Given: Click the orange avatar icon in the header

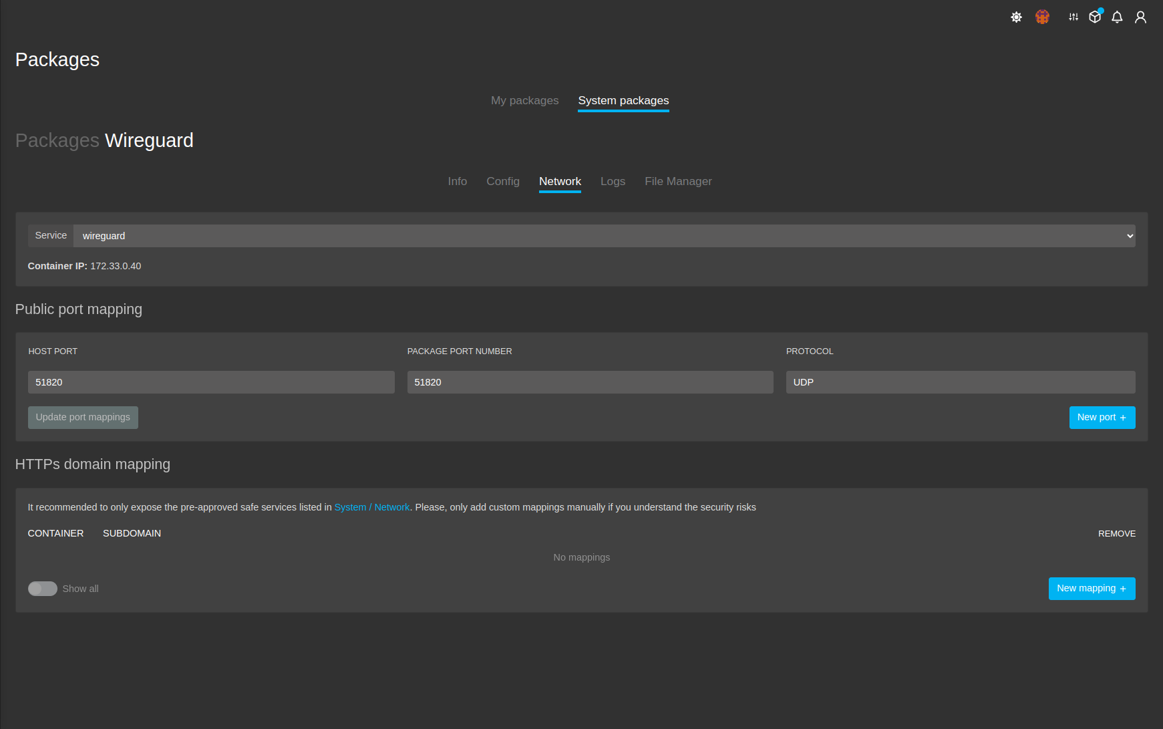Looking at the screenshot, I should 1042,17.
